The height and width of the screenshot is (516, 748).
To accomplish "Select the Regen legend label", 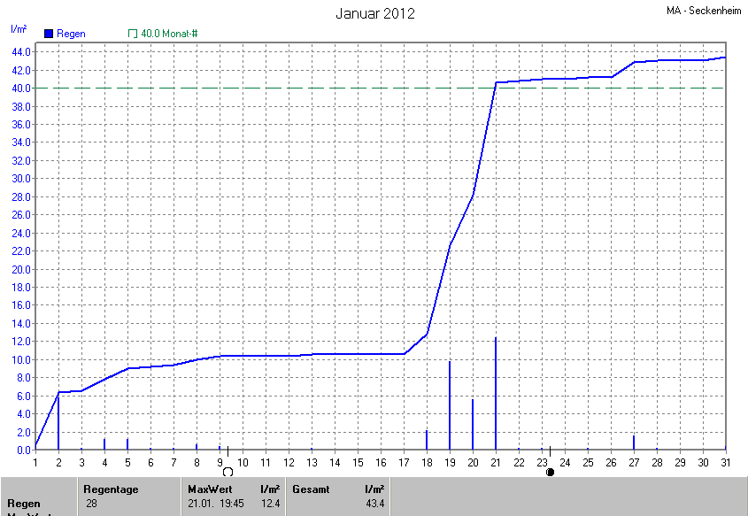I will pos(71,34).
